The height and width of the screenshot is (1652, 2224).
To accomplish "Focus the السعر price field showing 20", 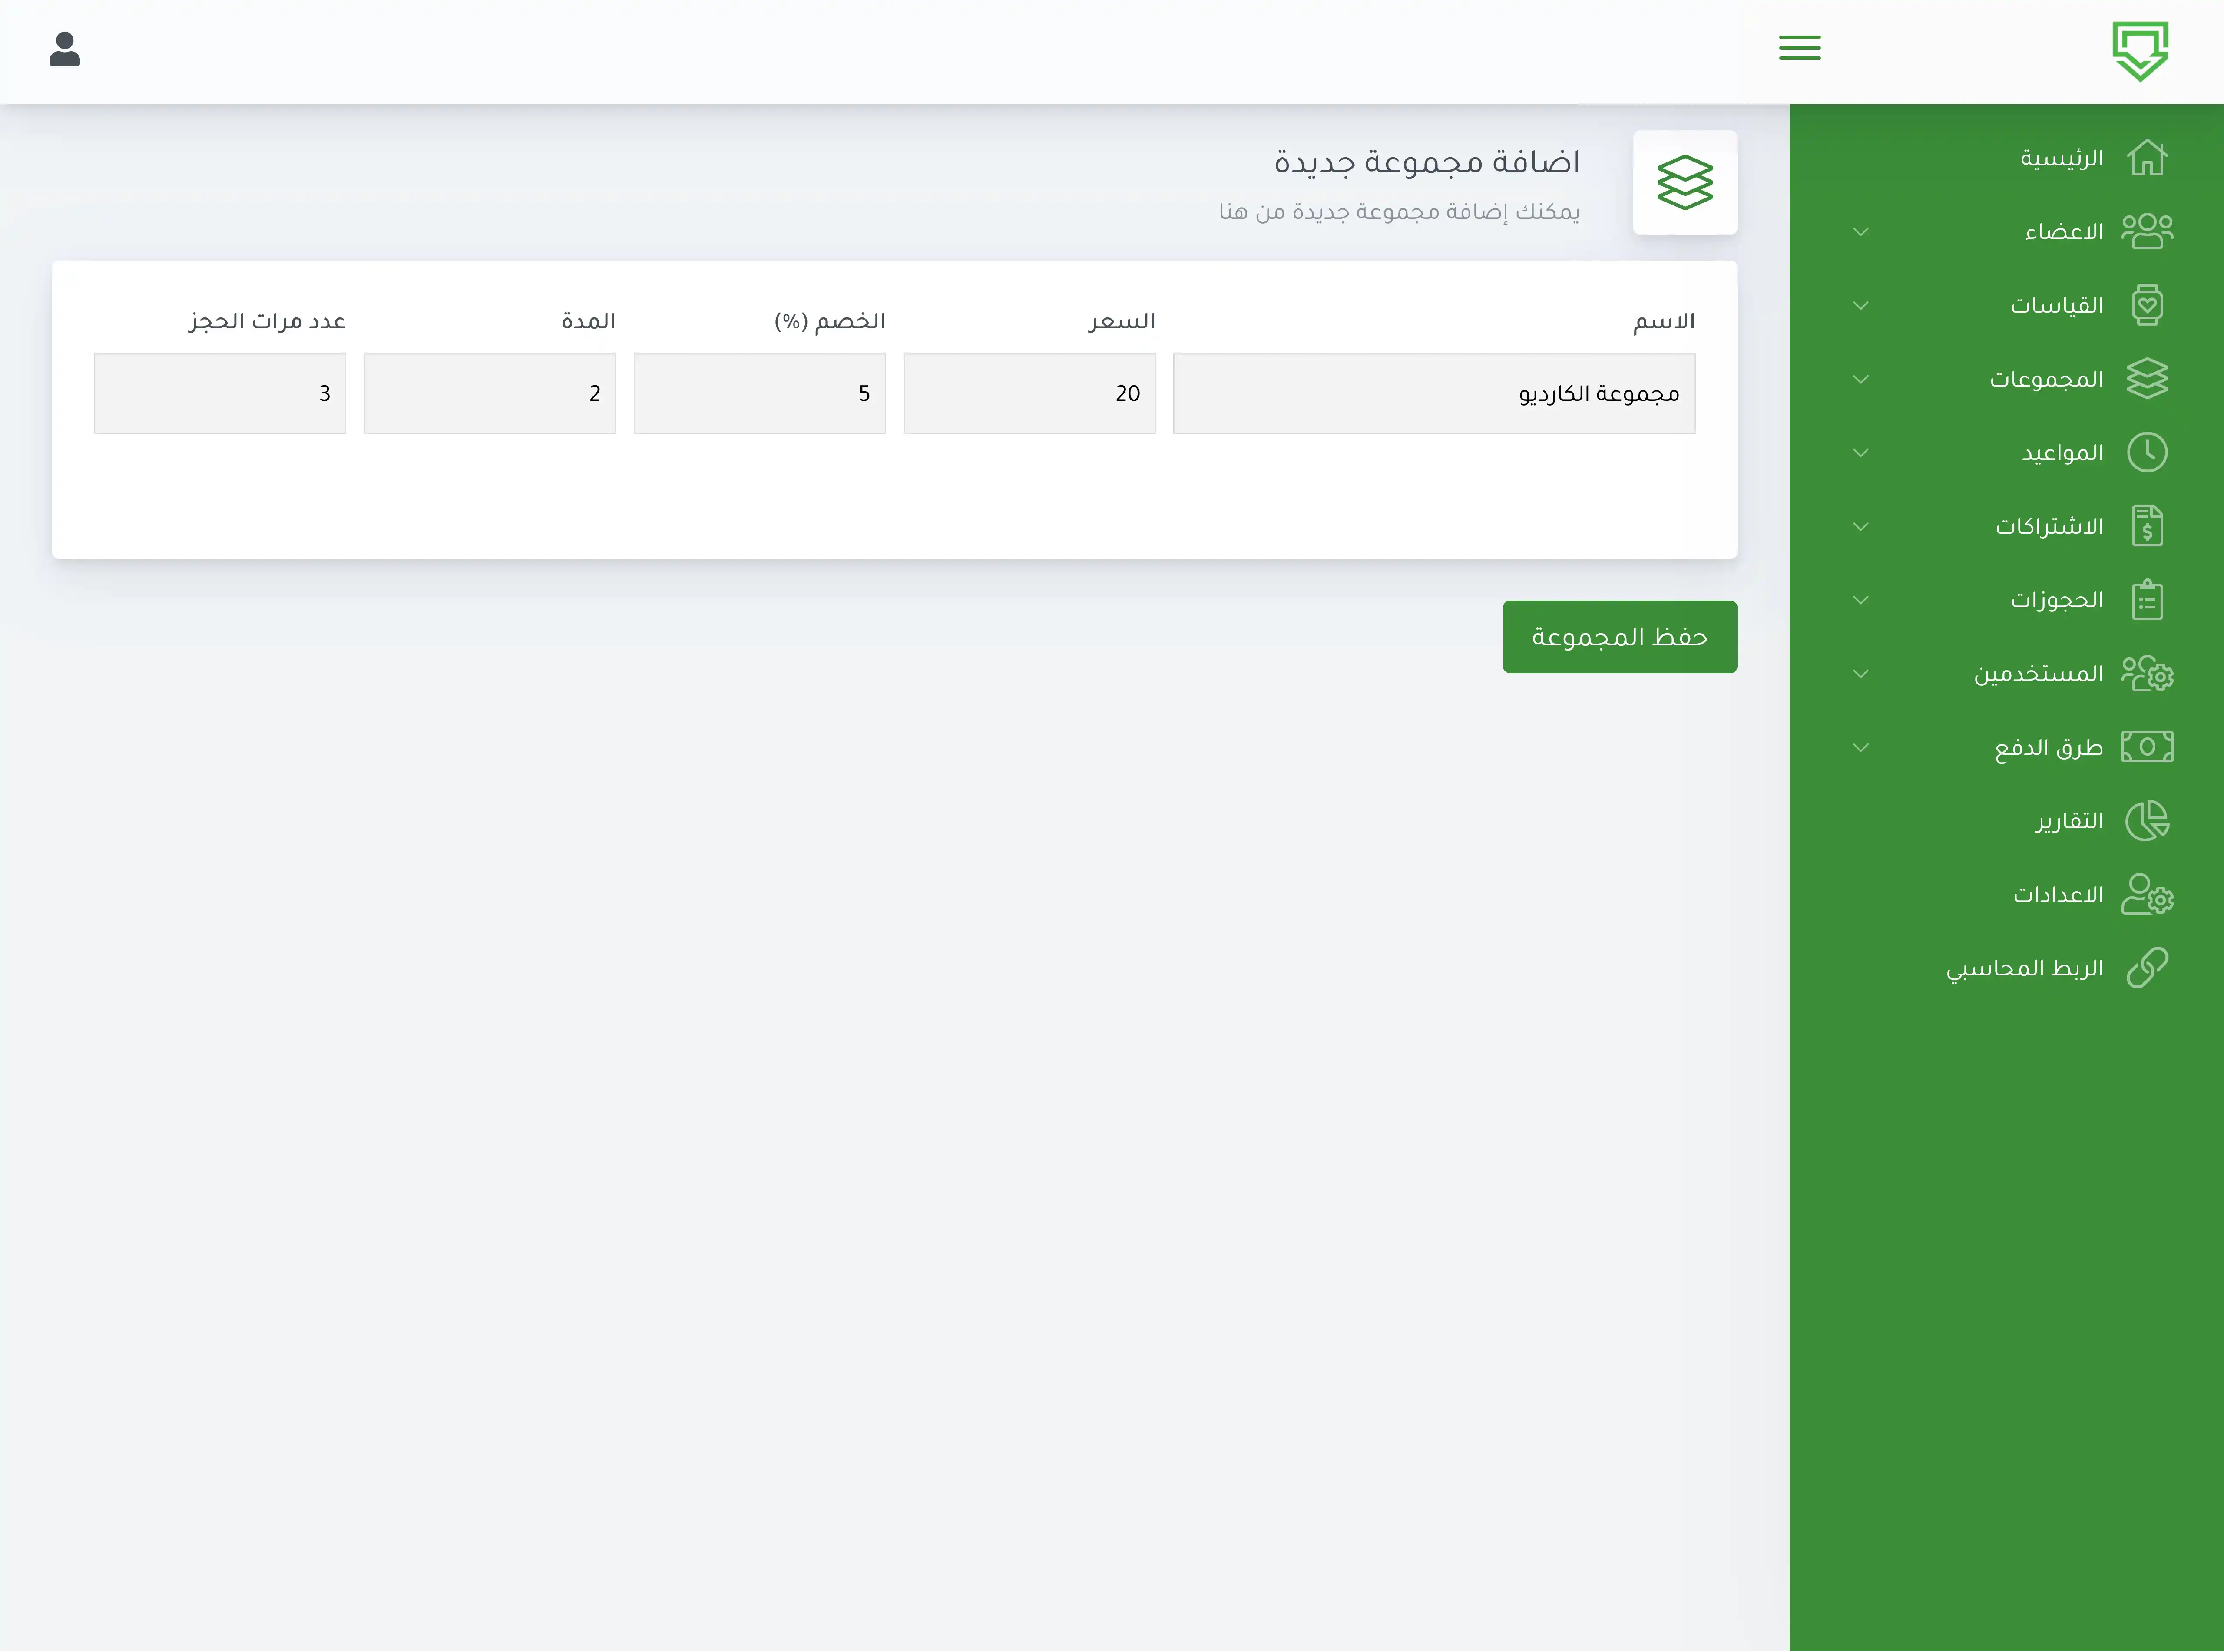I will pos(1029,393).
